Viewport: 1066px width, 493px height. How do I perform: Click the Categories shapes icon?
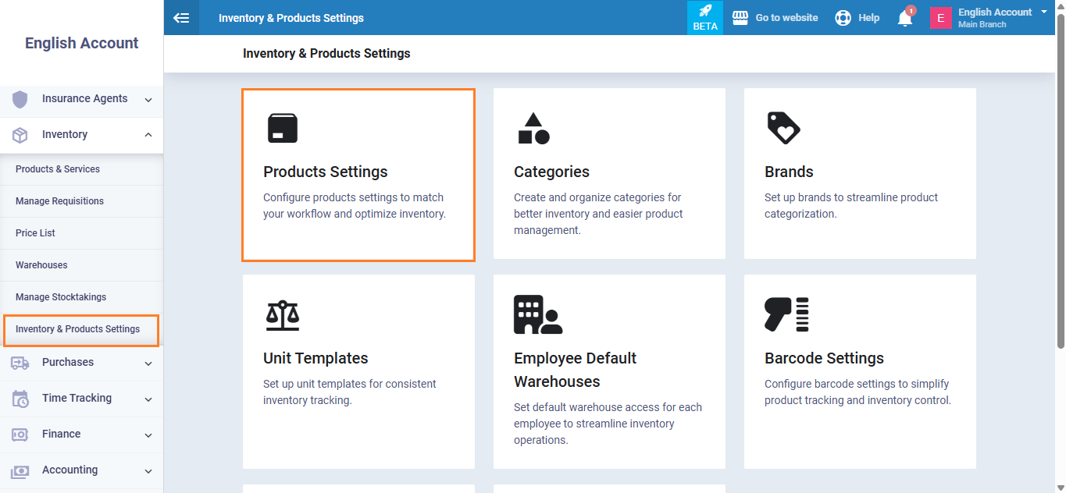[x=533, y=129]
